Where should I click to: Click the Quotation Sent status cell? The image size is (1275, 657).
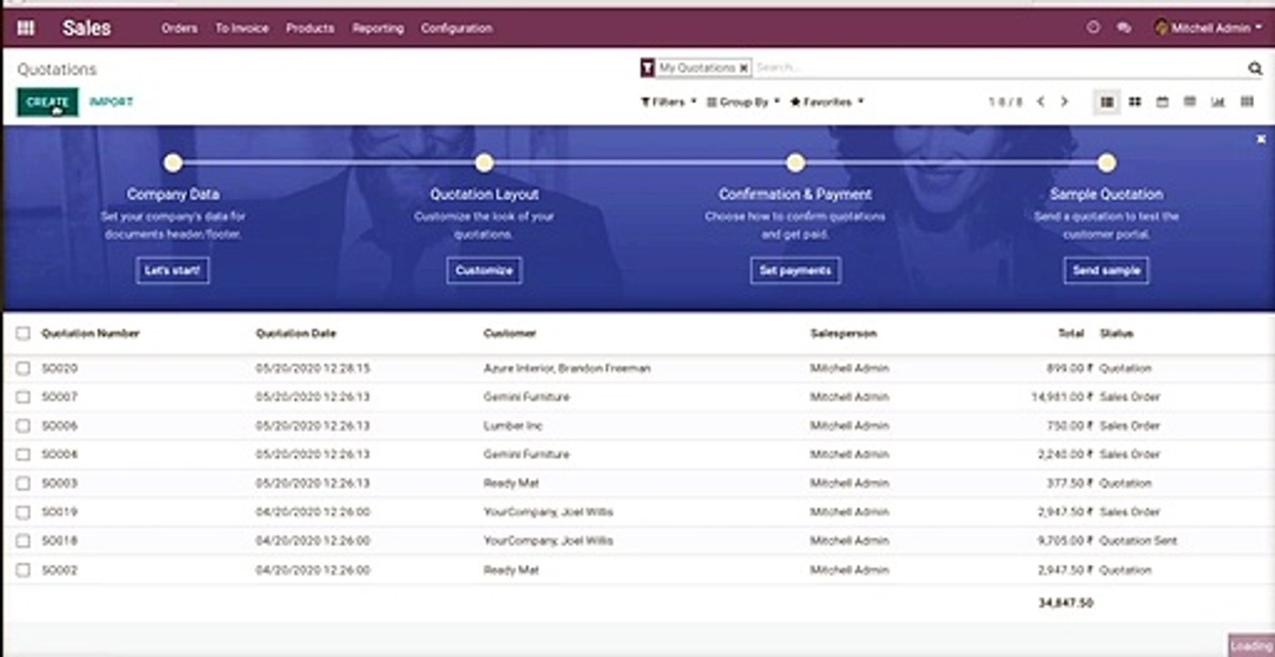(1138, 541)
